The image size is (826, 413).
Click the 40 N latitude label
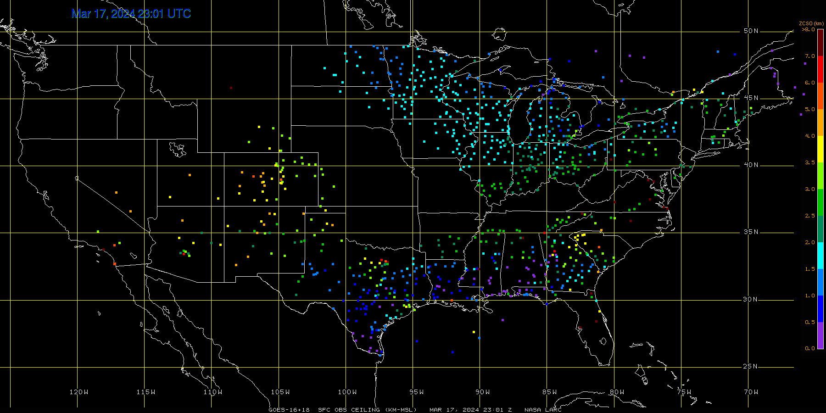click(x=751, y=165)
